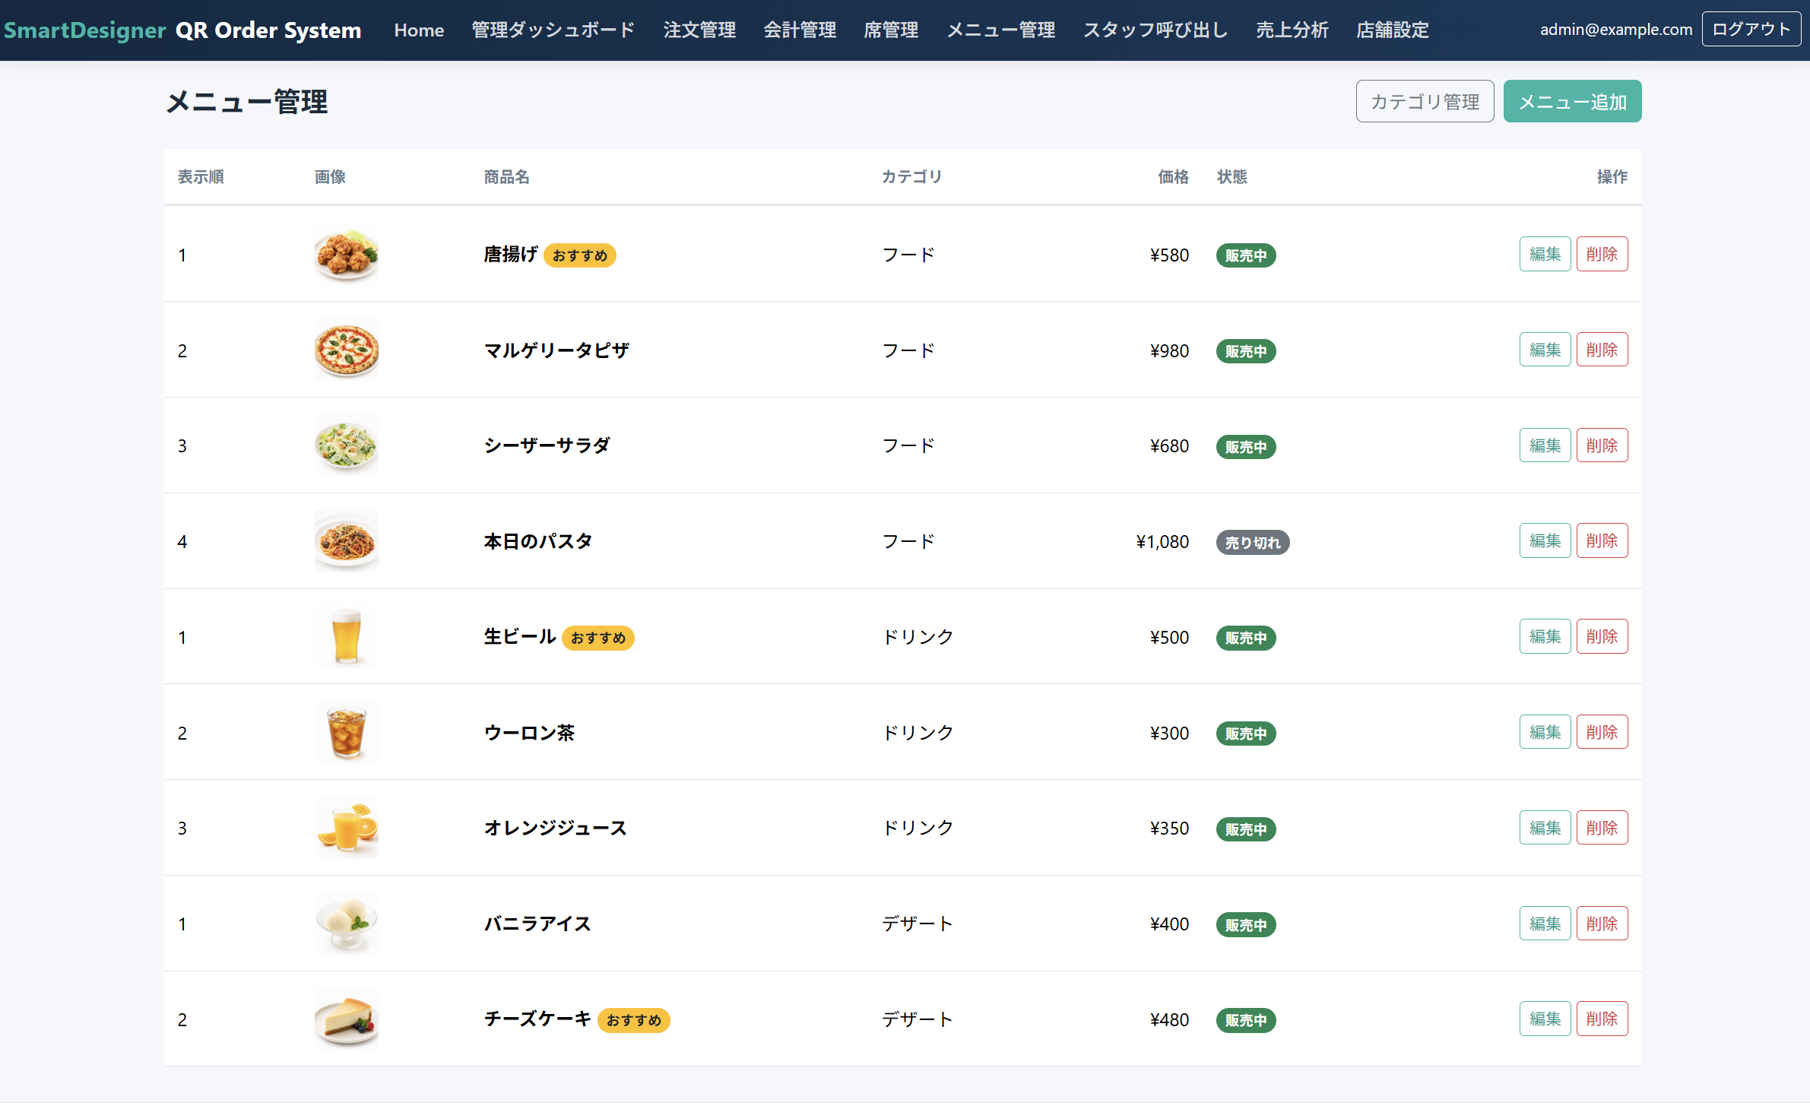This screenshot has height=1106, width=1810.
Task: Click the メニュー追加 button
Action: [x=1572, y=101]
